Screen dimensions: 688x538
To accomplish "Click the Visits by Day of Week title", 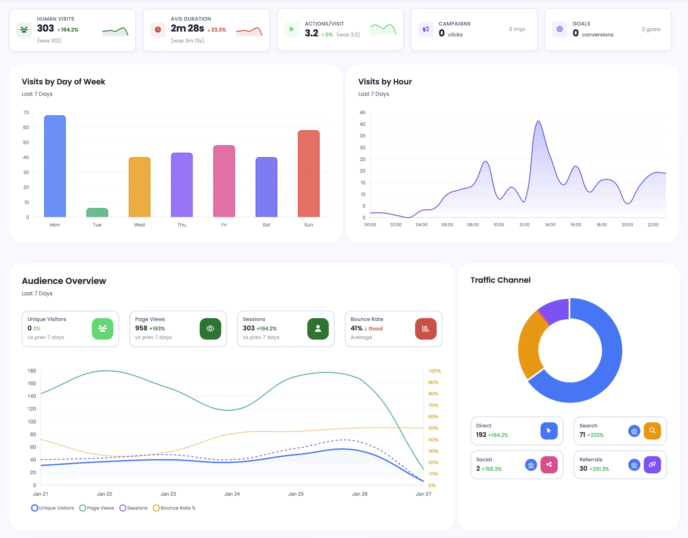I will click(63, 82).
